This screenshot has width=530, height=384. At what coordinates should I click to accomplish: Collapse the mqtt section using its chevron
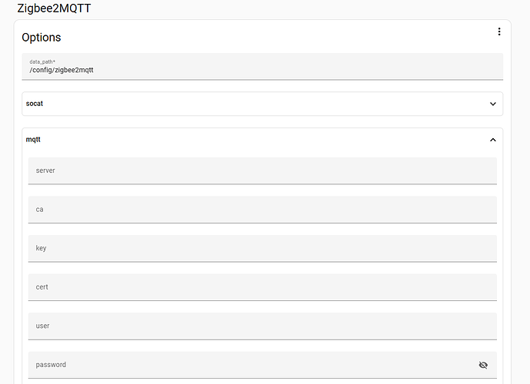[493, 140]
